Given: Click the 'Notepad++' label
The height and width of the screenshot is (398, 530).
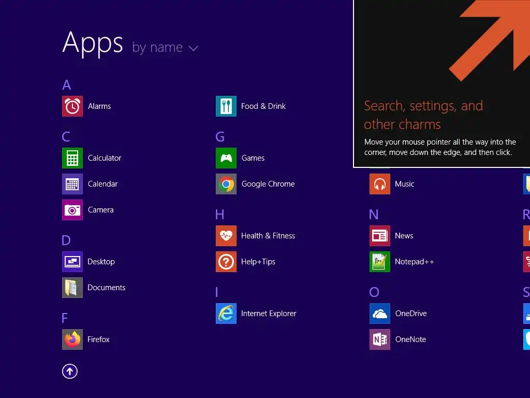Looking at the screenshot, I should (415, 262).
